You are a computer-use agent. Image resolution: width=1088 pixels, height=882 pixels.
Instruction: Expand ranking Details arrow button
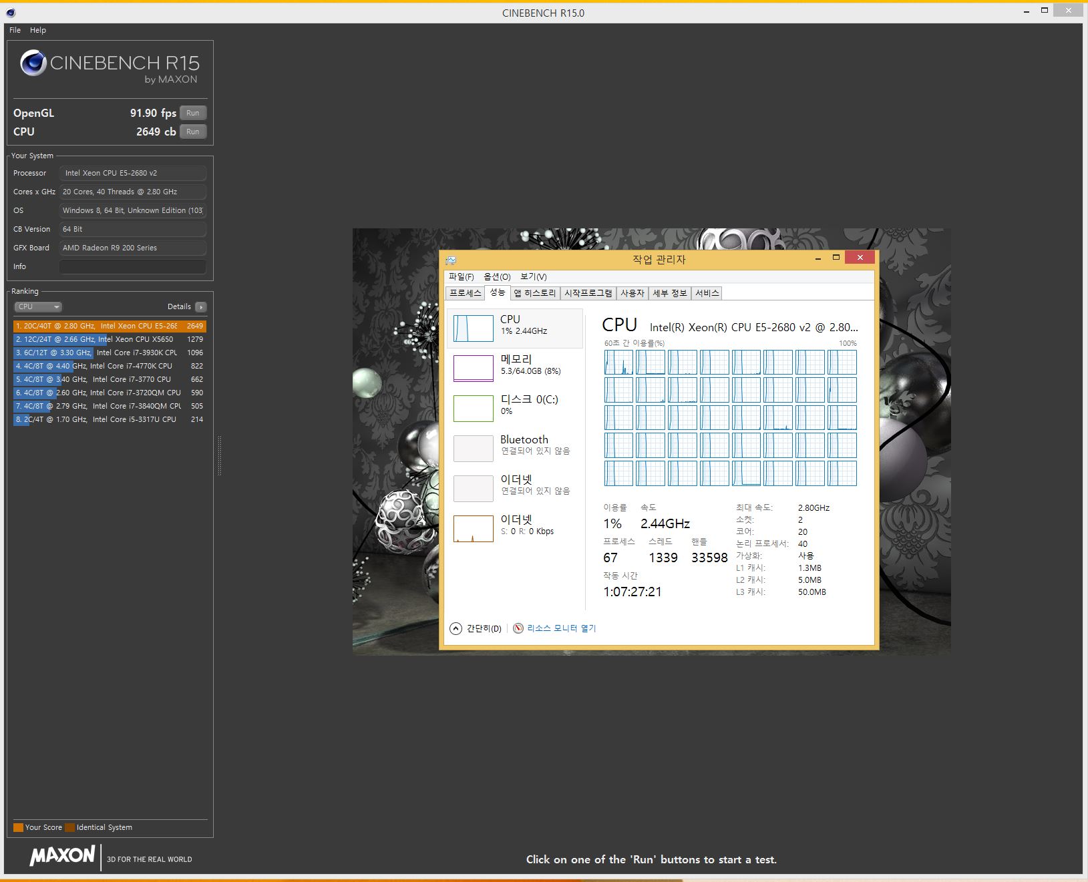coord(201,306)
